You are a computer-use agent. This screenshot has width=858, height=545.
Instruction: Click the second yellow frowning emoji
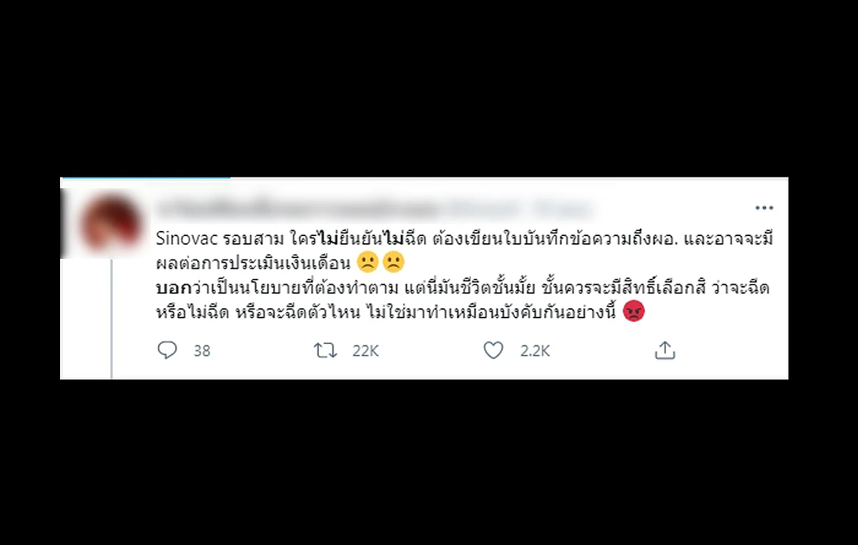click(x=393, y=262)
